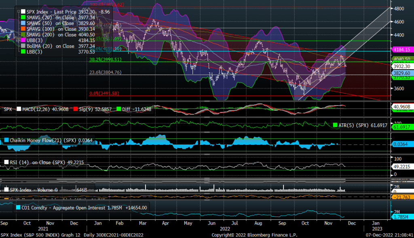
Task: Click the magenta UBB(3) legend swatch
Action: [23, 40]
